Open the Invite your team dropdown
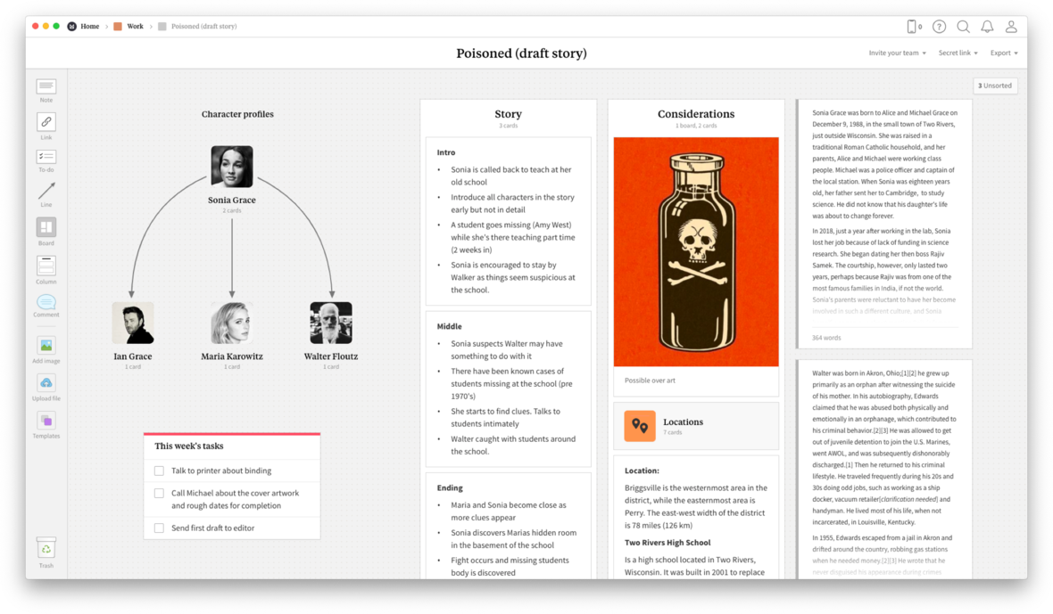Screen dimensions: 1053x614 (897, 53)
